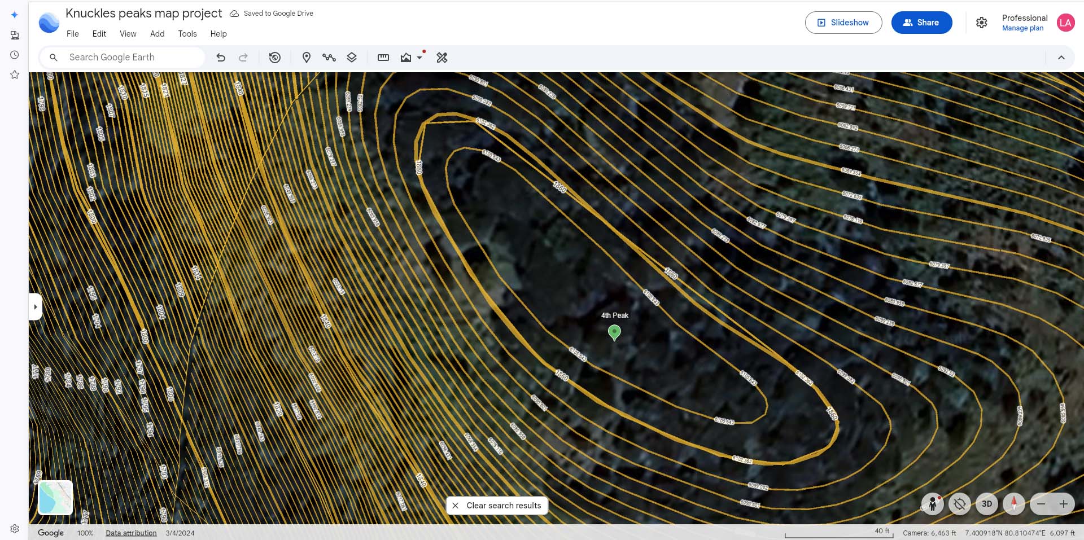Viewport: 1084px width, 540px height.
Task: Click the Professional plan label
Action: tap(1025, 18)
